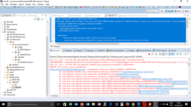
Task: Click the Quick Access search field
Action: pos(151,11)
